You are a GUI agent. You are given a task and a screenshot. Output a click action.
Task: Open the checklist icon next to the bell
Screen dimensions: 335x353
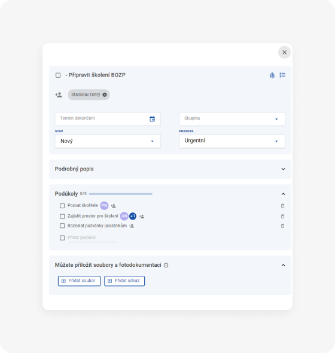tap(282, 75)
